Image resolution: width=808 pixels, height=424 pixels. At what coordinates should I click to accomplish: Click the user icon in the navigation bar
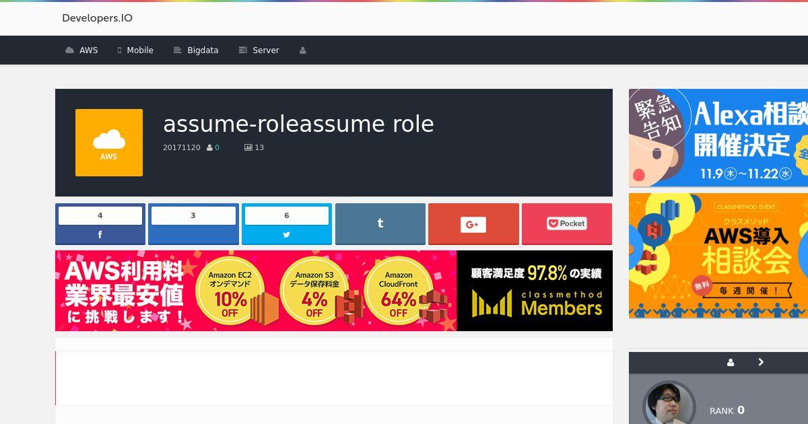point(303,50)
